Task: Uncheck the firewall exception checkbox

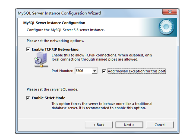Action: point(104,71)
